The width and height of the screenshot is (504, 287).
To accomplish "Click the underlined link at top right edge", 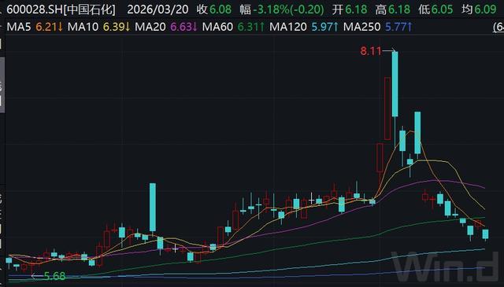I will (498, 28).
